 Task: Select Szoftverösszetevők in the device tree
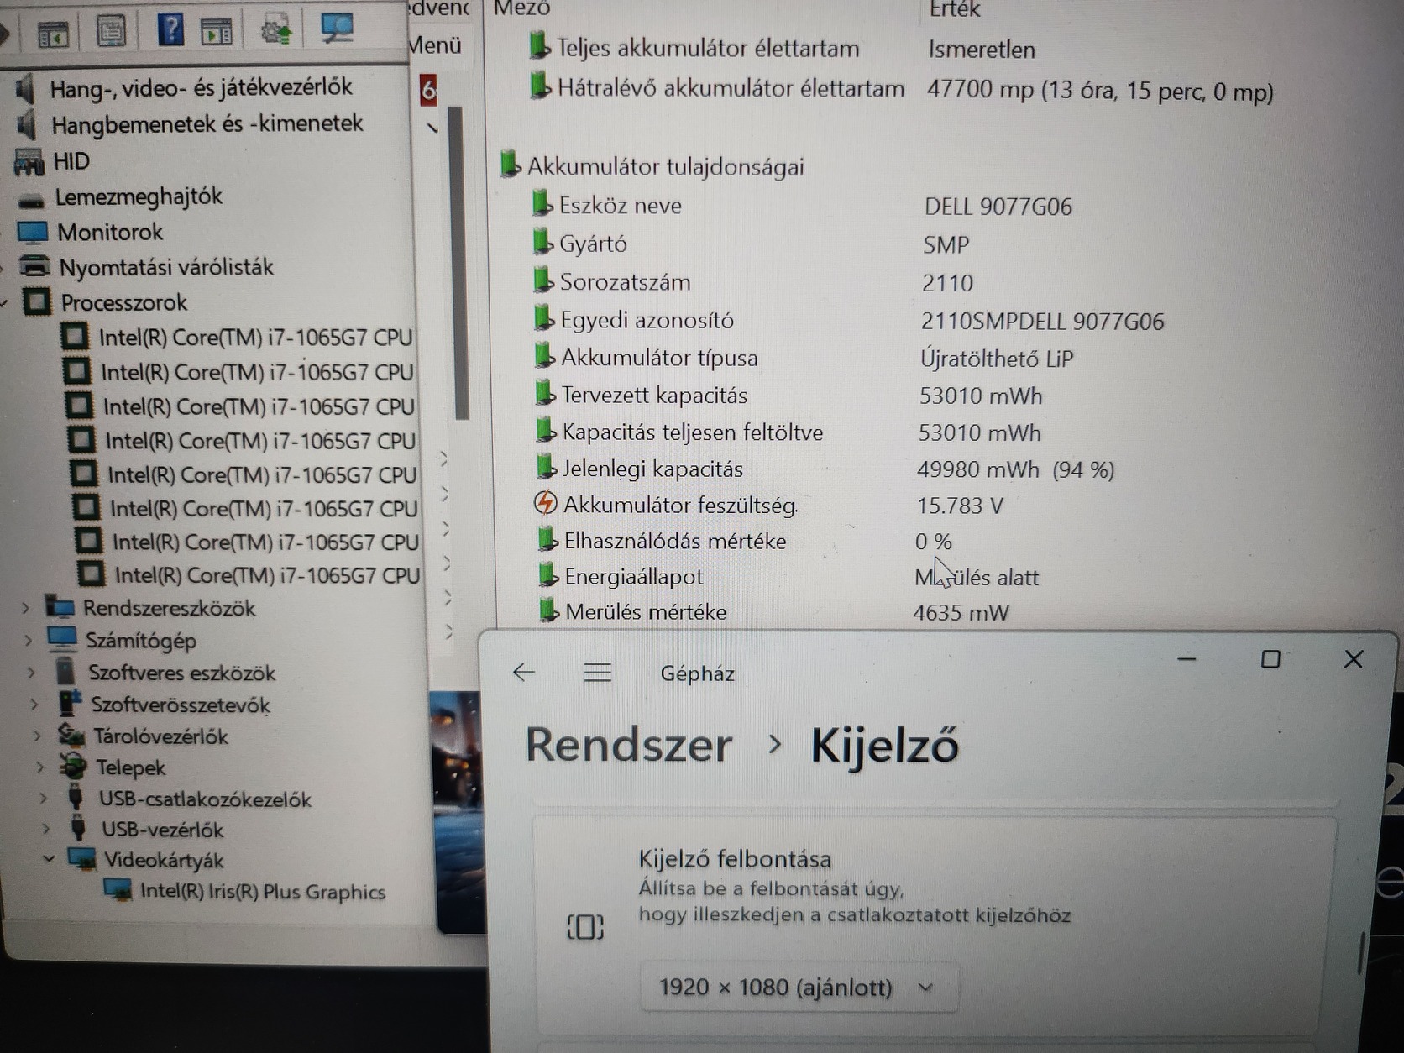pyautogui.click(x=181, y=705)
